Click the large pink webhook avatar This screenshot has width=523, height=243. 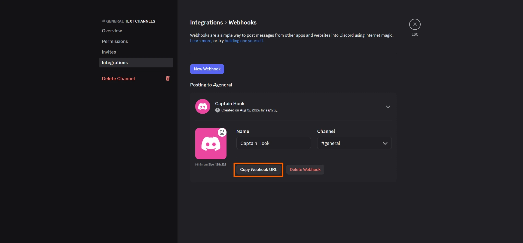[211, 144]
